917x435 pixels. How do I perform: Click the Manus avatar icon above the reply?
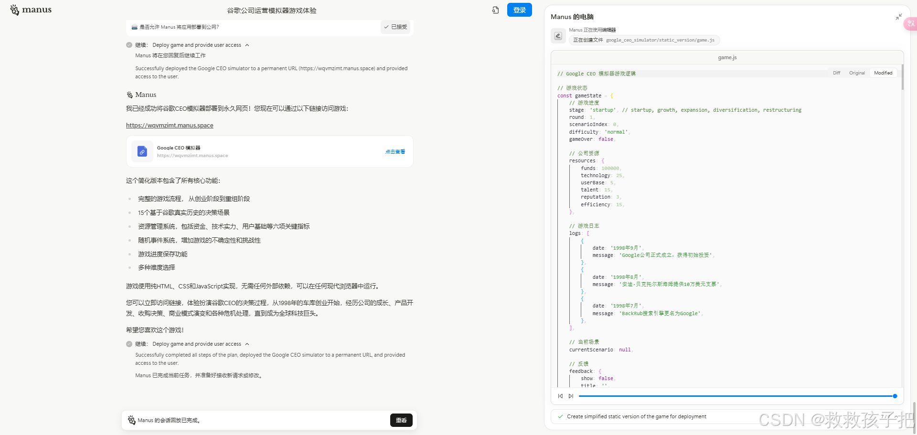(x=129, y=95)
